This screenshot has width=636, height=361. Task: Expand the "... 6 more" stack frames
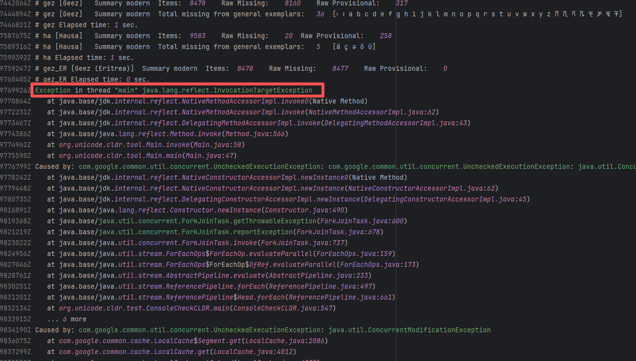67,319
